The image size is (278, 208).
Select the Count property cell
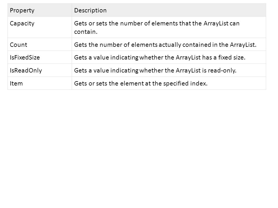click(40, 44)
